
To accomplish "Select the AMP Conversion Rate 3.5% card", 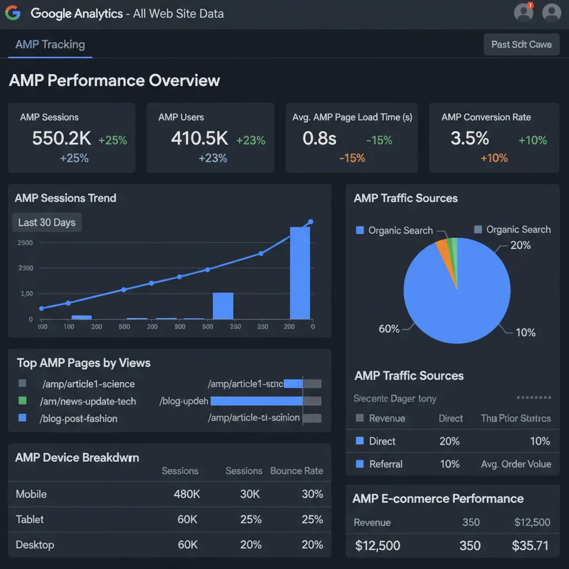I will pos(494,138).
